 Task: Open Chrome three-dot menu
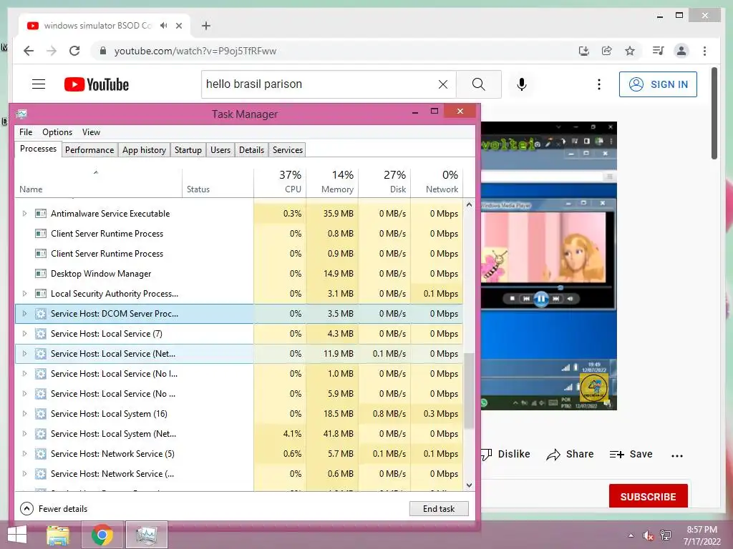click(704, 51)
